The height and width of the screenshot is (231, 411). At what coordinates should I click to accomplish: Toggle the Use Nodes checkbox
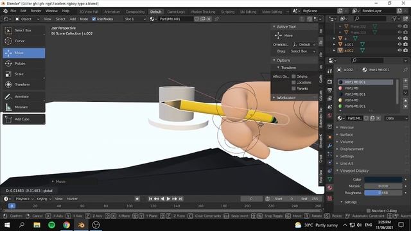click(x=94, y=19)
